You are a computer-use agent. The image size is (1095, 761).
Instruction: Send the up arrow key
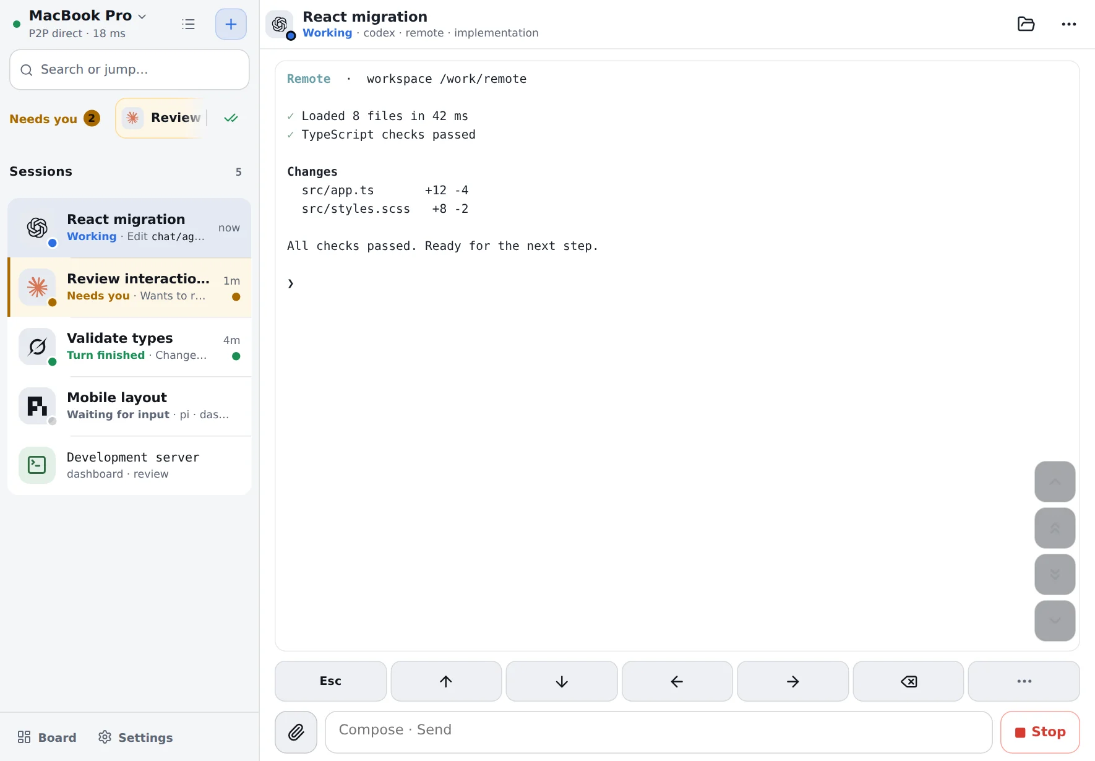click(x=446, y=681)
